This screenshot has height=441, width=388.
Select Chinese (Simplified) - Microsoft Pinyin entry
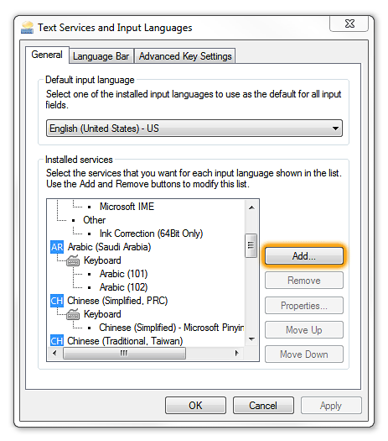point(172,328)
